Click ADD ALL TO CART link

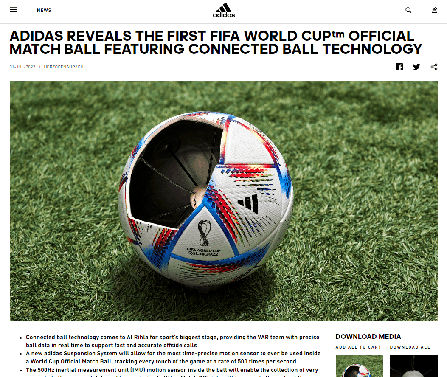[x=358, y=347]
